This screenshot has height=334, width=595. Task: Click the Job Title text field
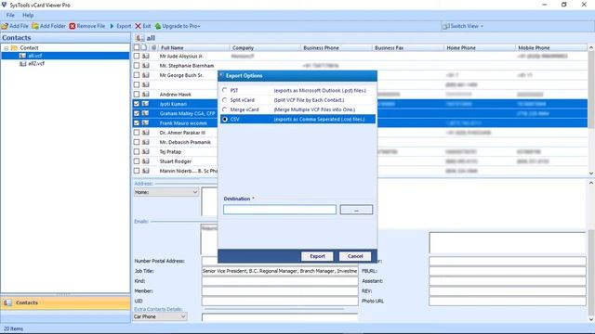280,271
